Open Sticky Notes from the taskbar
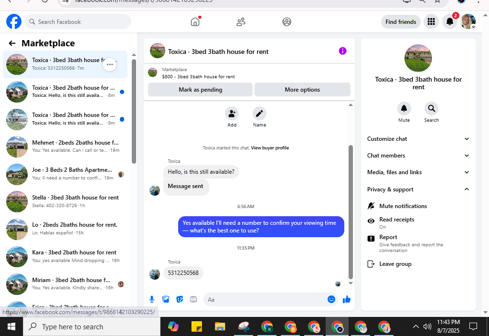489x336 pixels. coord(196,326)
